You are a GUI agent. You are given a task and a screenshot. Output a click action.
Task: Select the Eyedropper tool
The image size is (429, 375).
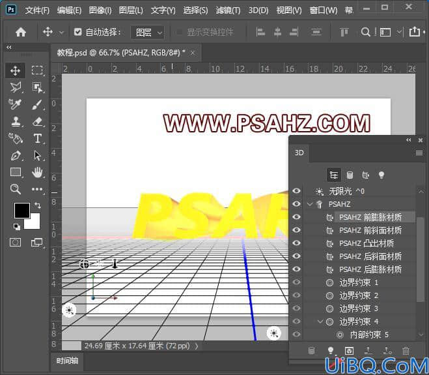(15, 104)
